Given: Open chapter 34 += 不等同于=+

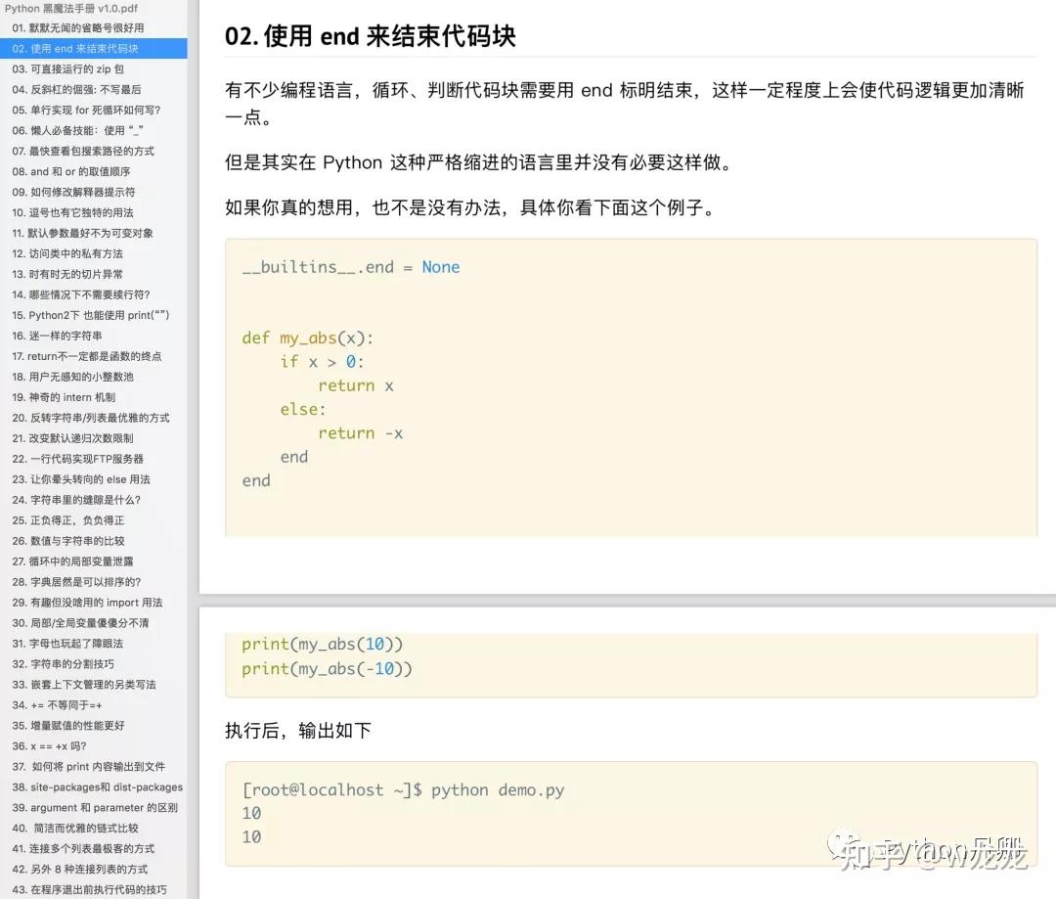Looking at the screenshot, I should 88,705.
